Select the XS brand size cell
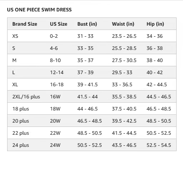Screen dimensions: 183x170 pyautogui.click(x=15, y=36)
